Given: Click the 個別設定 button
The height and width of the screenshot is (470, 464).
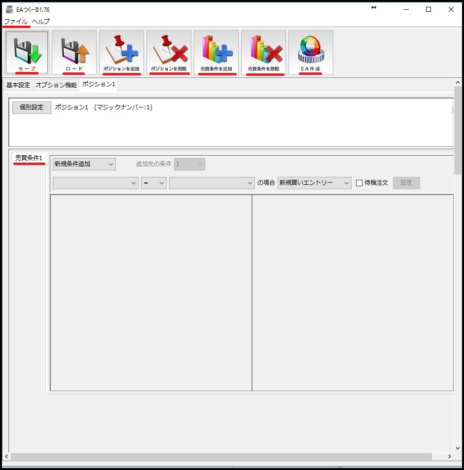Looking at the screenshot, I should click(x=31, y=107).
